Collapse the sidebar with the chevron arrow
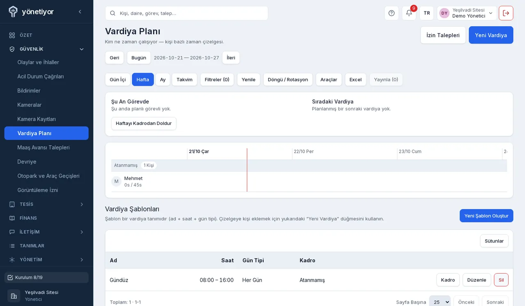Screen dimensions: 525x306 (x=80, y=12)
